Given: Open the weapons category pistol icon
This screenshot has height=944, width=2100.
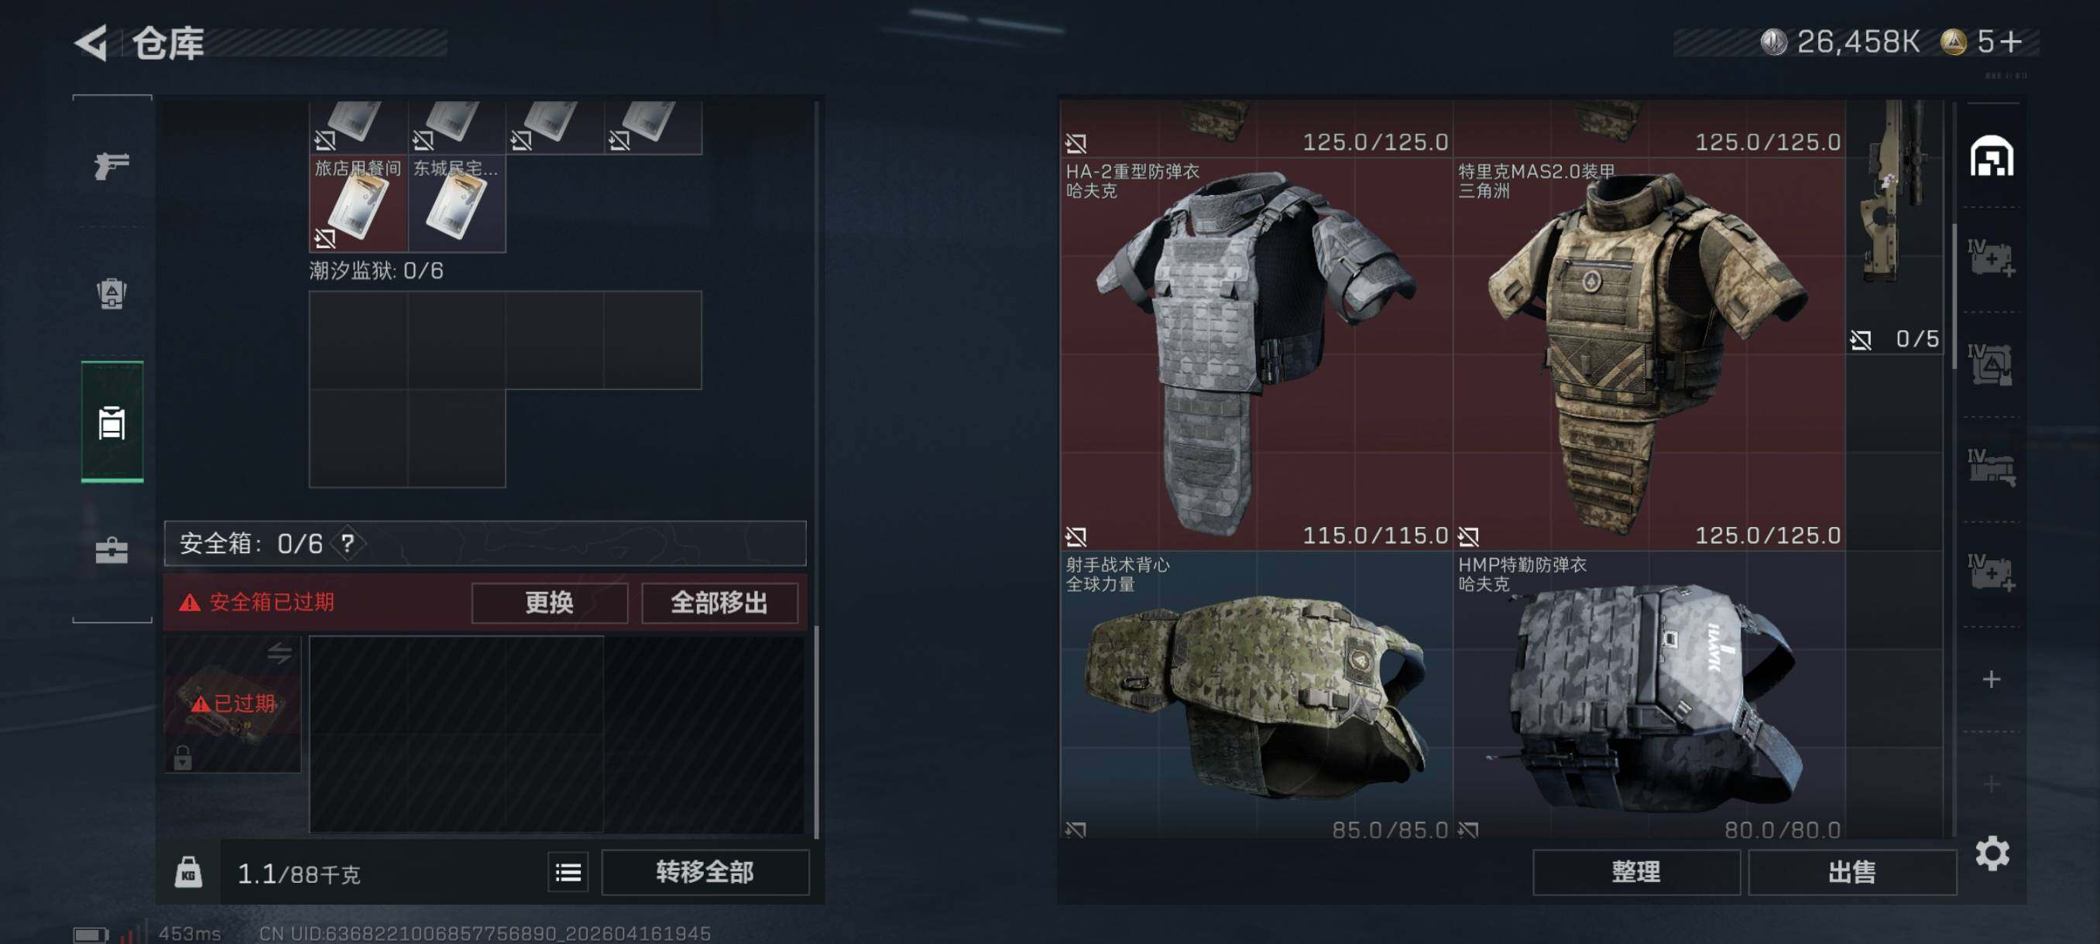Looking at the screenshot, I should (x=112, y=166).
